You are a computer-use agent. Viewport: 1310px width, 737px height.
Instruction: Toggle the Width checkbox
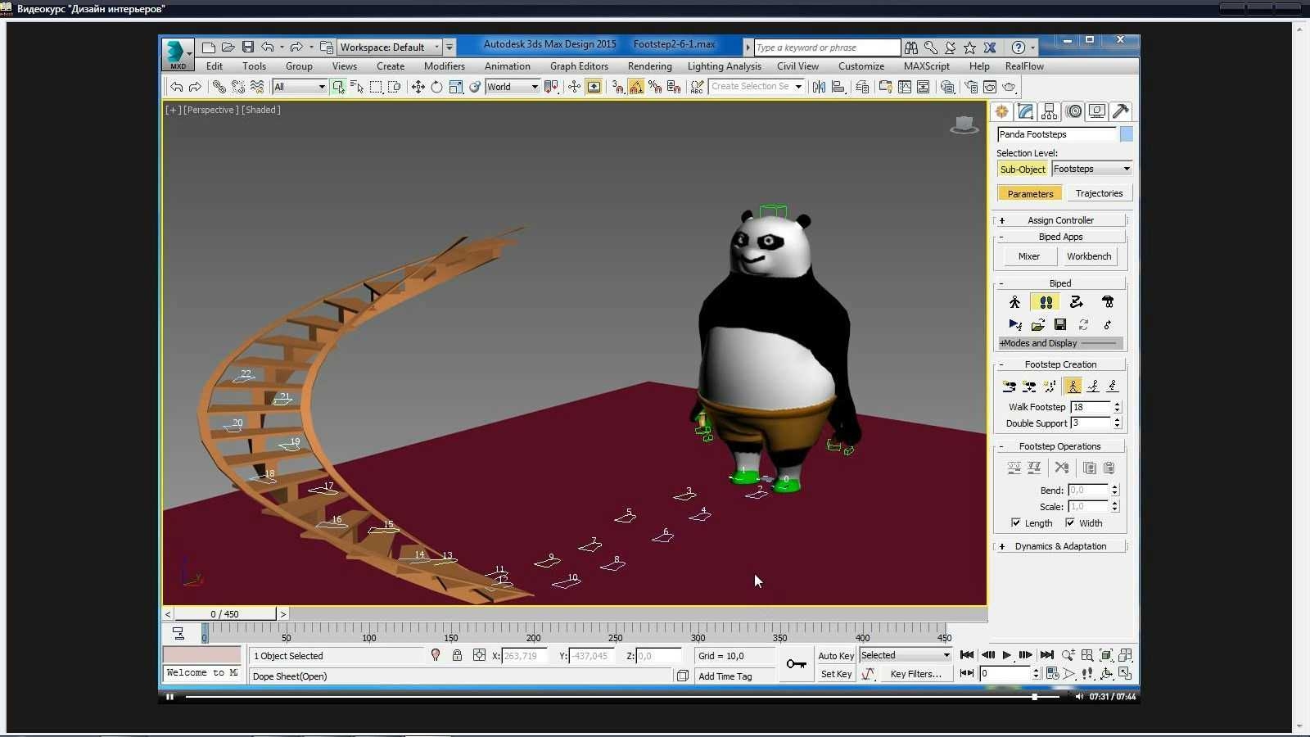[1070, 522]
